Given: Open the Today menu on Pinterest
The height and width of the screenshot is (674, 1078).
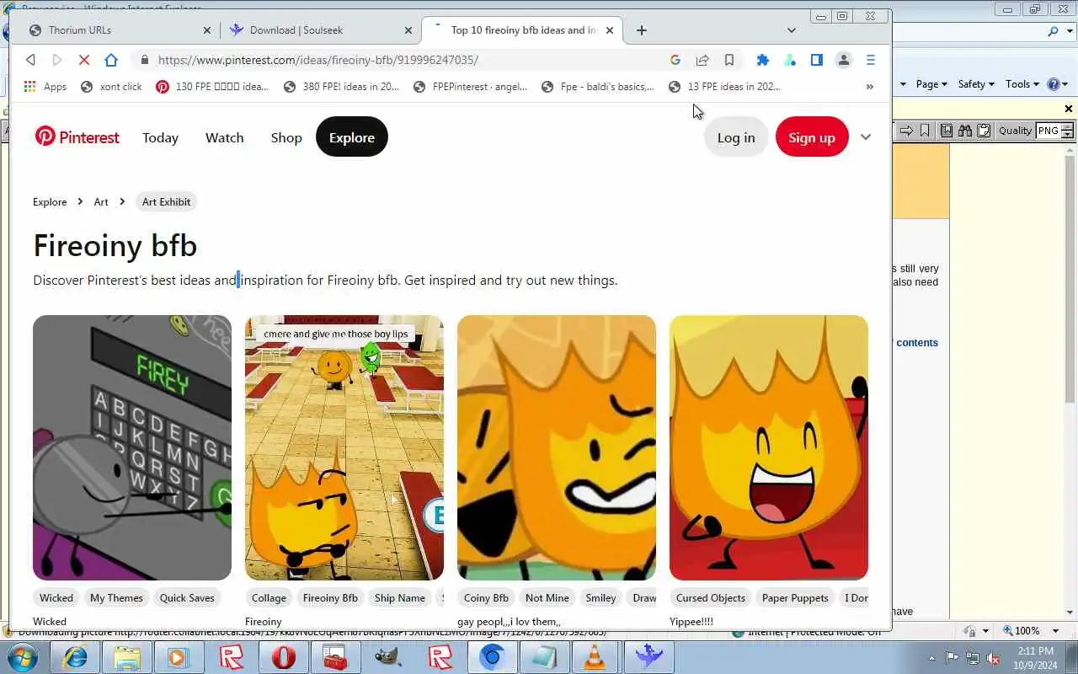Looking at the screenshot, I should [160, 137].
